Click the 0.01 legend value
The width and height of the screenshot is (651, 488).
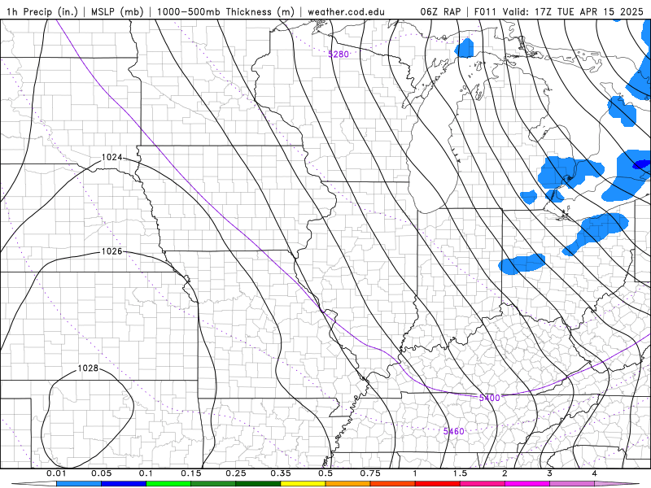[x=56, y=473]
